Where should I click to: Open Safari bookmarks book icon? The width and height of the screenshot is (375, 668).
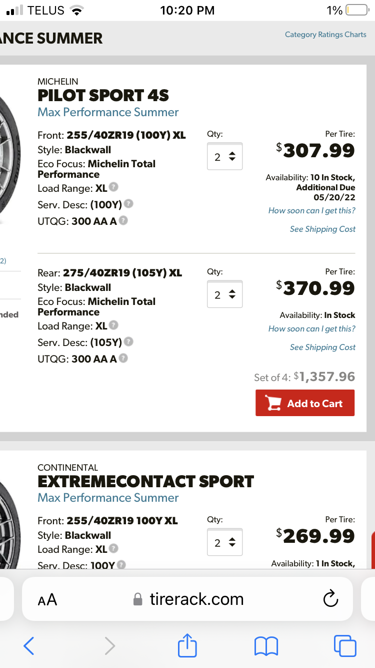(266, 646)
